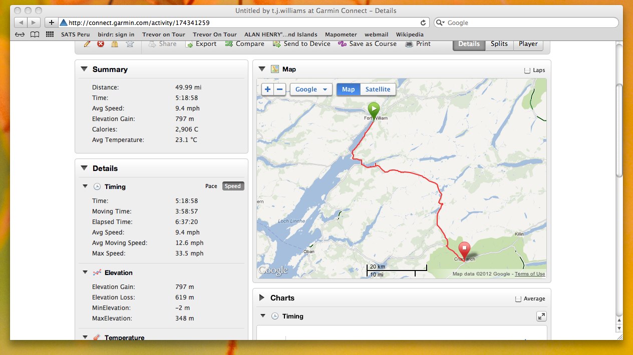Click the red delete activity icon

(101, 44)
